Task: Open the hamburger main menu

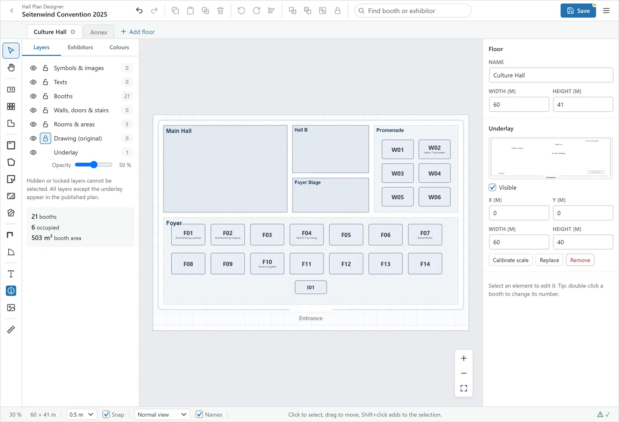Action: tap(606, 11)
